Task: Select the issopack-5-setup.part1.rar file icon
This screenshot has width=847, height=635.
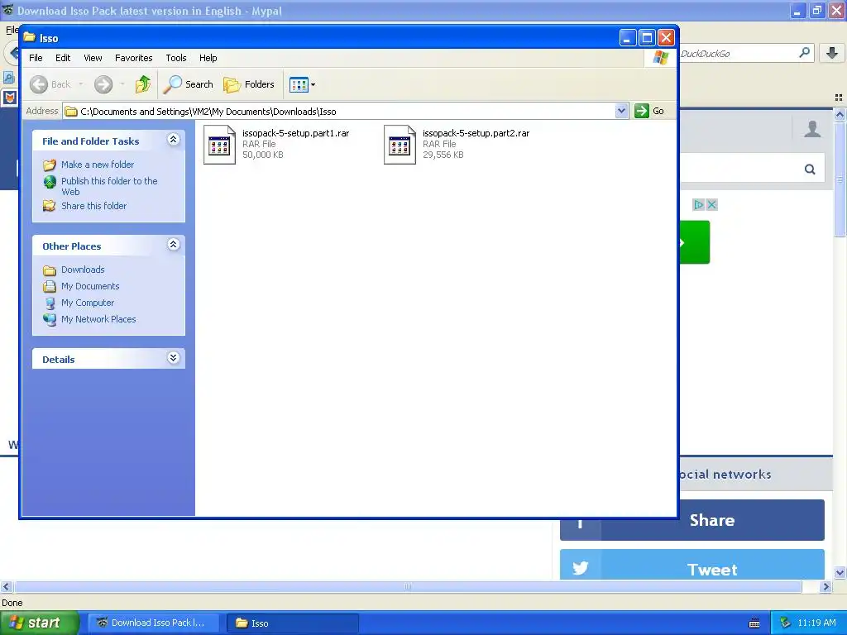Action: click(x=219, y=144)
